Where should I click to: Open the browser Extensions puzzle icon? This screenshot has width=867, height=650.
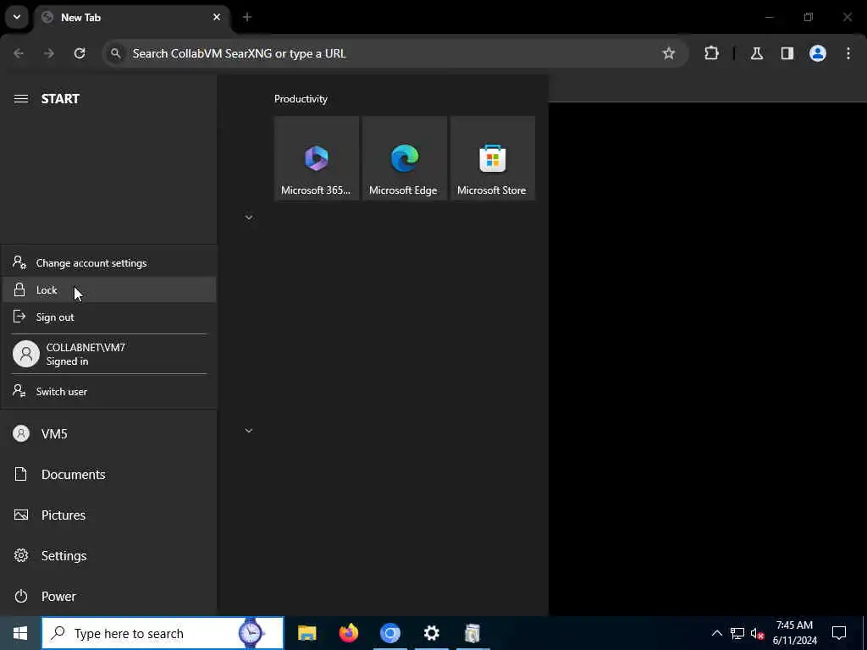(711, 53)
